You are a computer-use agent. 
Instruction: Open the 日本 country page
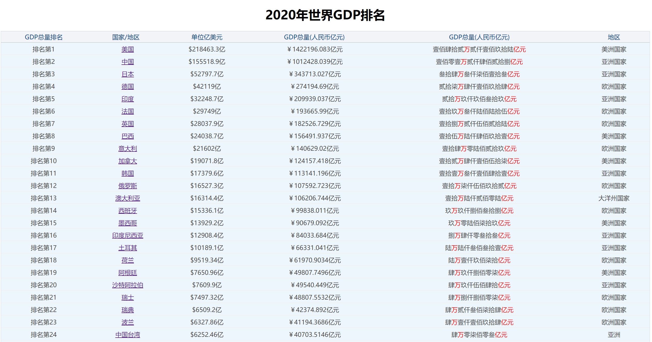click(x=128, y=74)
